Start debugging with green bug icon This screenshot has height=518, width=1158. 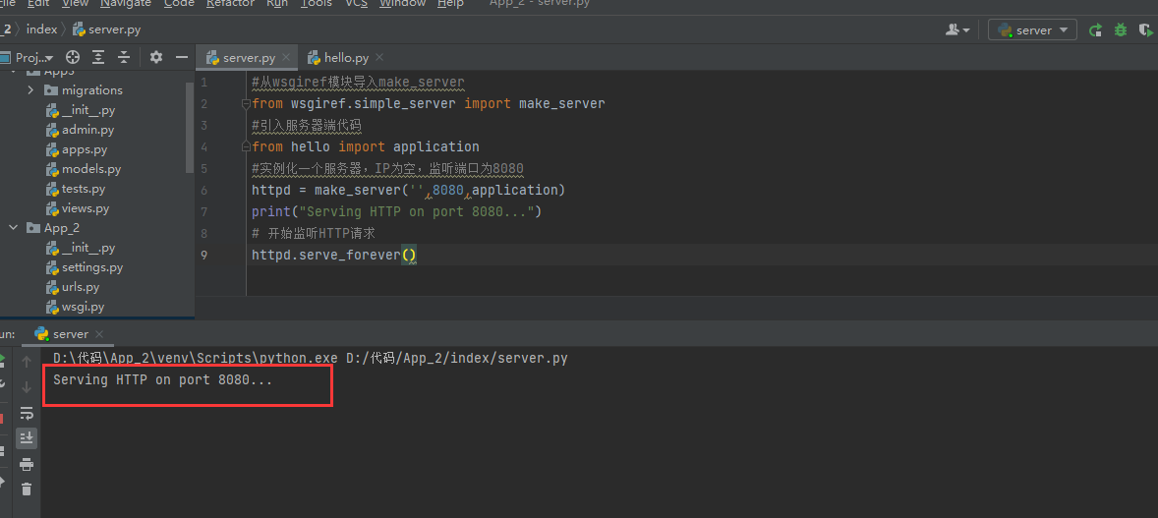coord(1121,30)
